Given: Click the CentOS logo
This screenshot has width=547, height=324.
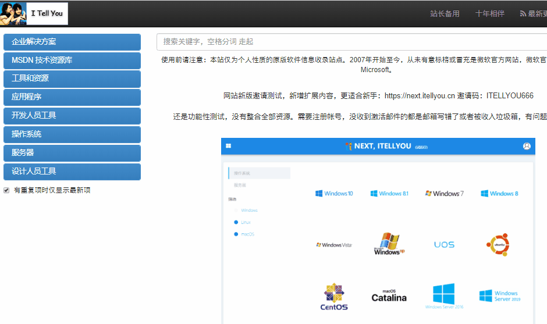Looking at the screenshot, I should [334, 297].
